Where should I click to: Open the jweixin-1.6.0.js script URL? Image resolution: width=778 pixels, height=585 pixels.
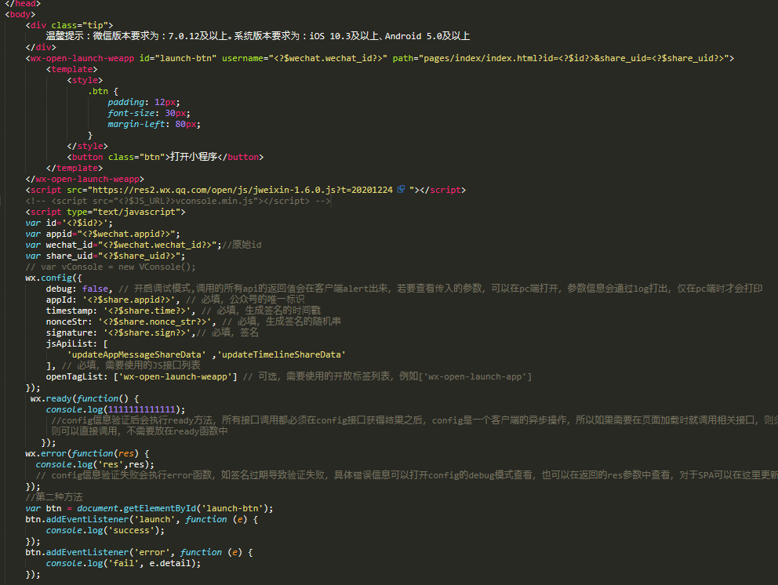(x=242, y=190)
